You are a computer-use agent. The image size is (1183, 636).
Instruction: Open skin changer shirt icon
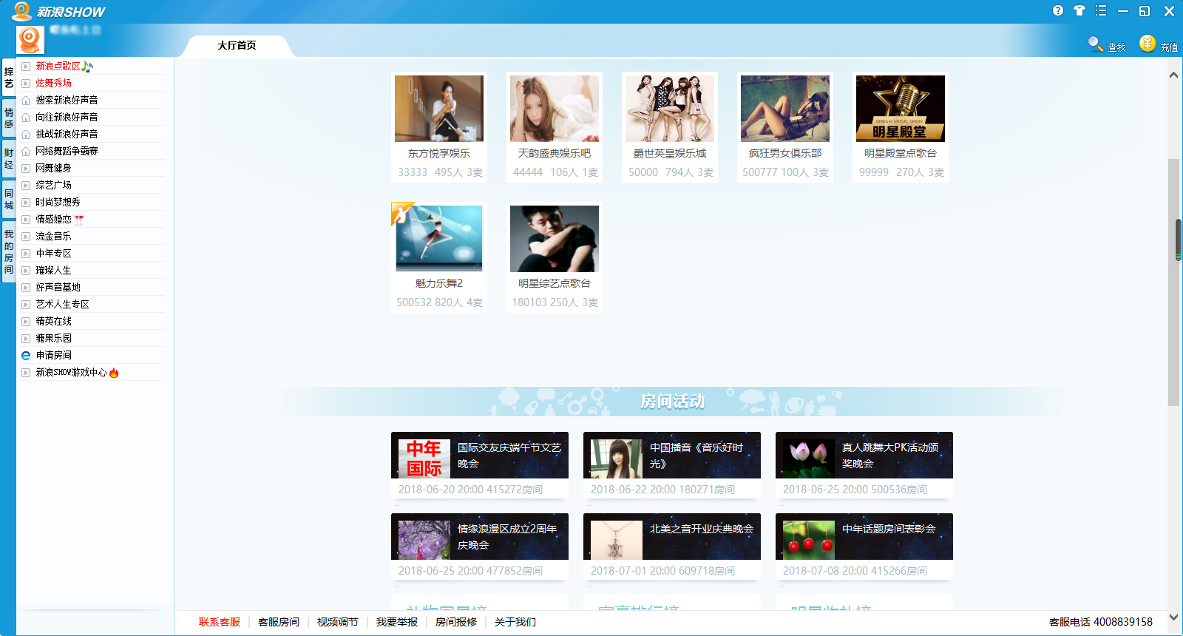(x=1079, y=10)
